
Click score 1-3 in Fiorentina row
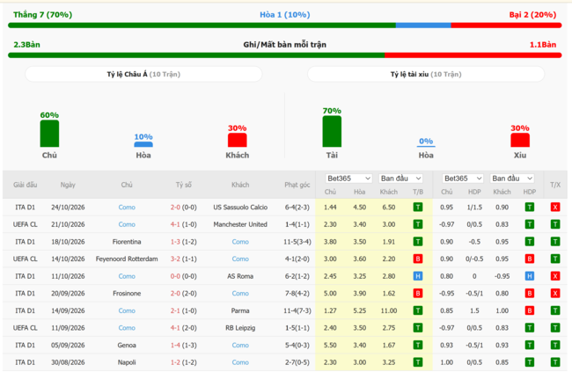tap(175, 242)
